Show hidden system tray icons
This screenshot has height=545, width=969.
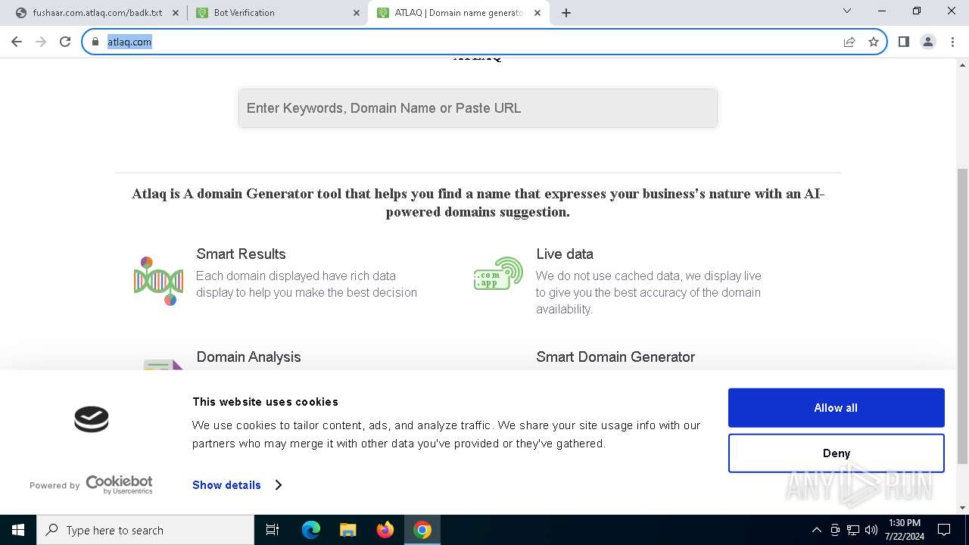pos(816,530)
